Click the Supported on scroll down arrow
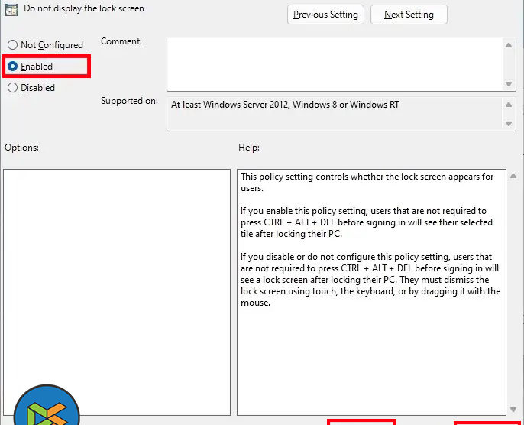 coord(509,123)
